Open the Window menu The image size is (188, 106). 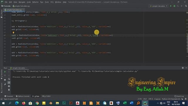click(x=58, y=2)
